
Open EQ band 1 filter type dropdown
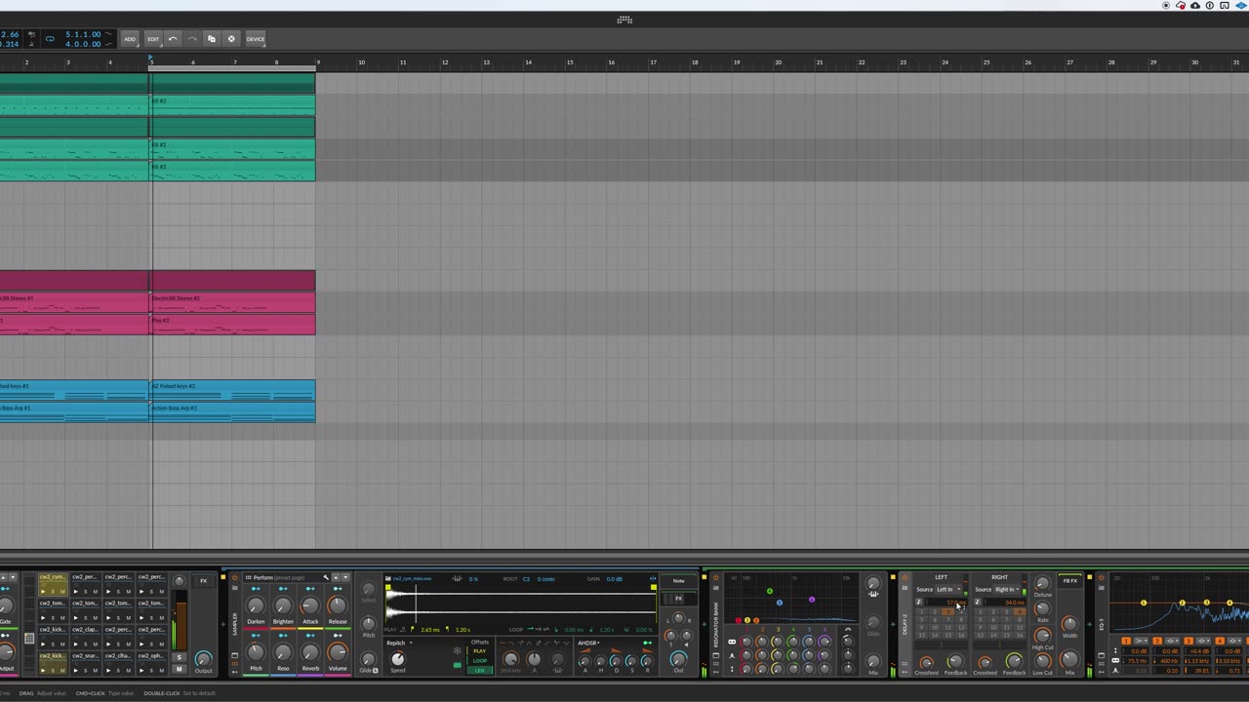click(x=1141, y=641)
